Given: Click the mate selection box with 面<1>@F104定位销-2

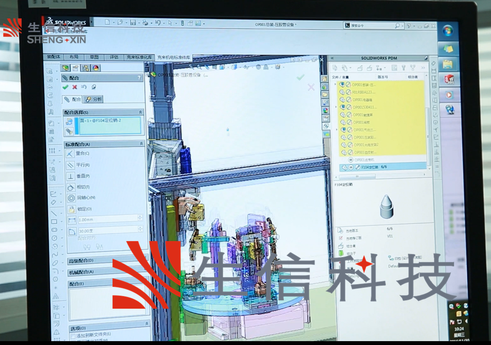Looking at the screenshot, I should click(x=110, y=126).
